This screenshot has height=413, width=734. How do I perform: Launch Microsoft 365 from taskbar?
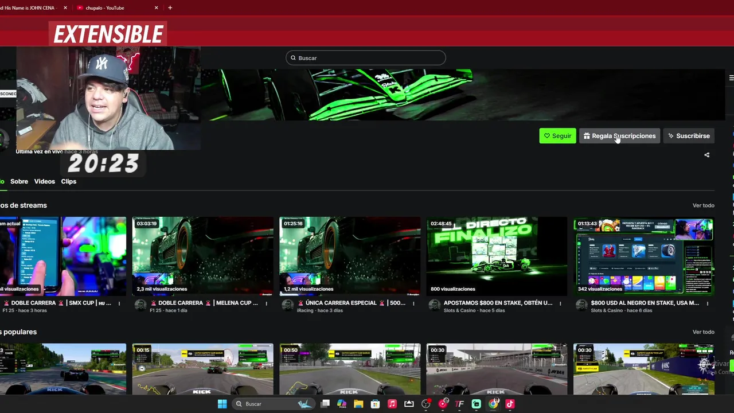click(x=342, y=404)
